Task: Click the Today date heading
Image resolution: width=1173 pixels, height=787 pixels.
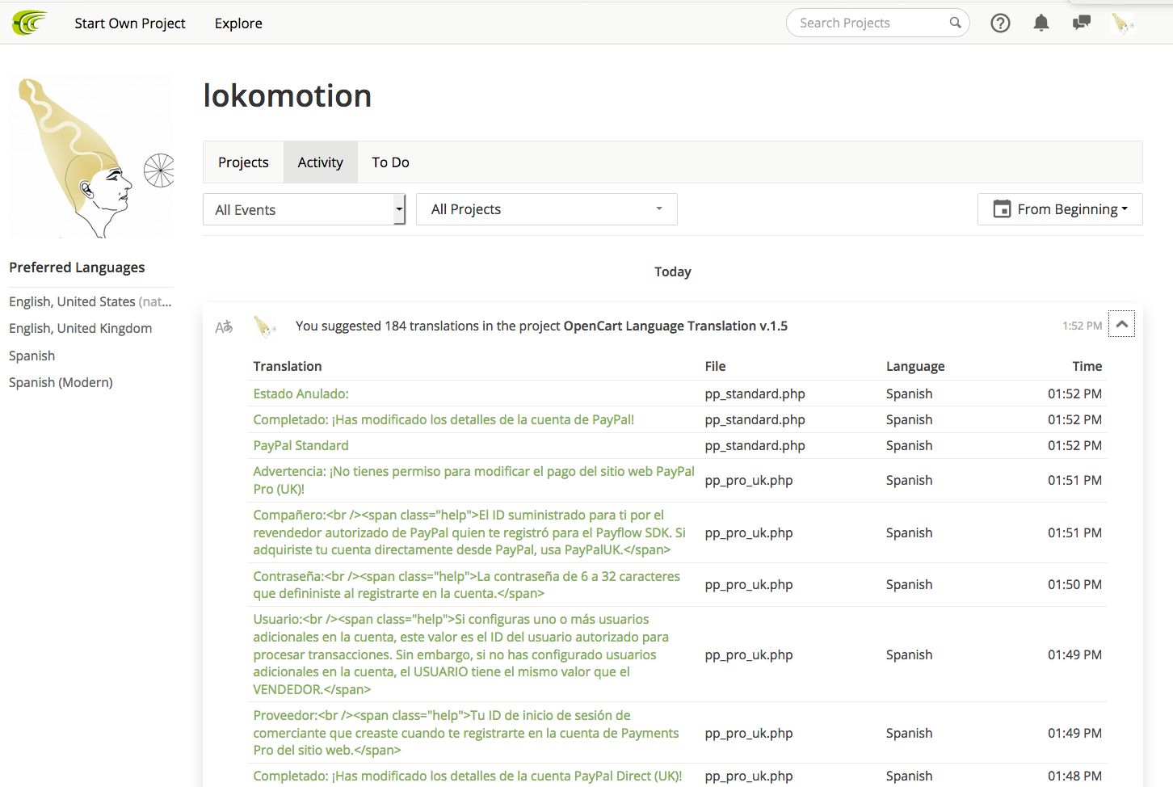Action: tap(673, 271)
